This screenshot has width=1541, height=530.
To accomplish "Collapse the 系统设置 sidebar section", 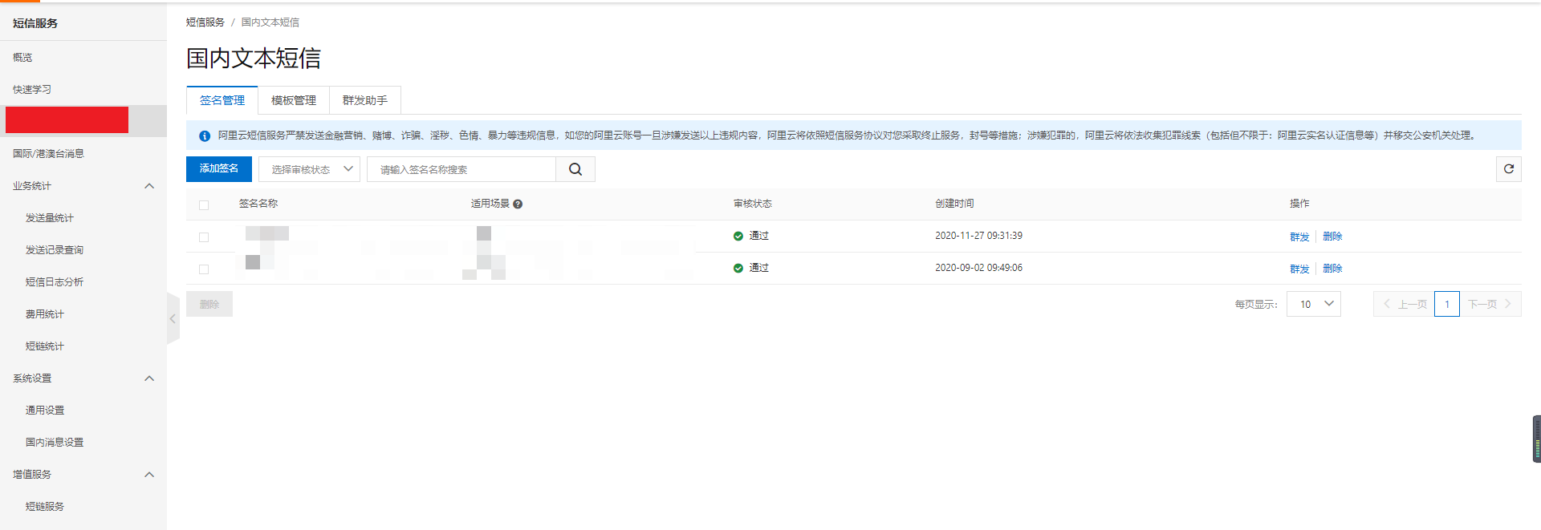I will coord(149,378).
